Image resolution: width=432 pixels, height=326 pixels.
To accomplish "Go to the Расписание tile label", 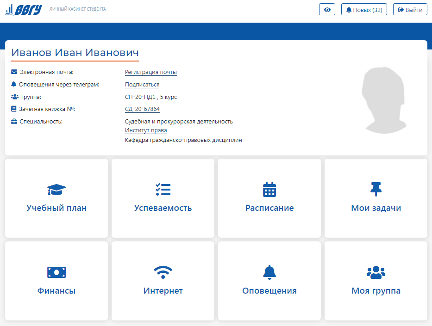I will click(269, 208).
